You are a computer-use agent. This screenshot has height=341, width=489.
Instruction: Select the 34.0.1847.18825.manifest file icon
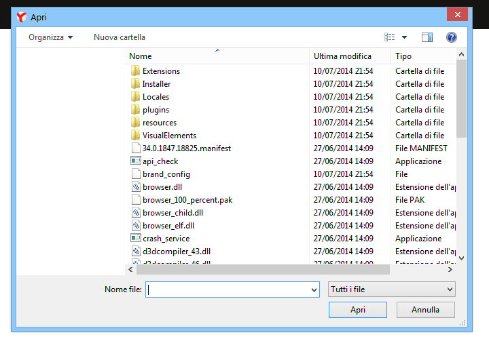click(136, 148)
